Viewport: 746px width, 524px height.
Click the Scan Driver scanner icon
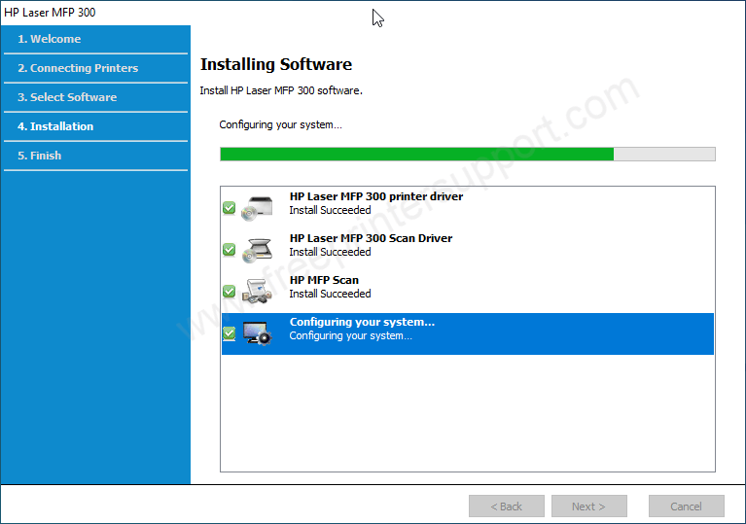[x=257, y=250]
